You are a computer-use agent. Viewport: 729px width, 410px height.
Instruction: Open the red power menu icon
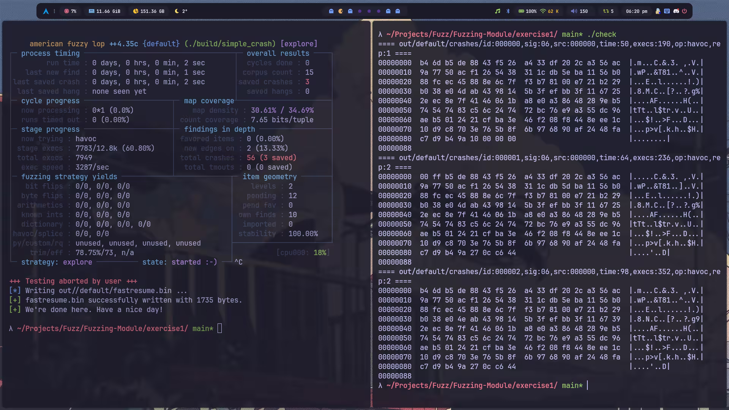(x=684, y=11)
